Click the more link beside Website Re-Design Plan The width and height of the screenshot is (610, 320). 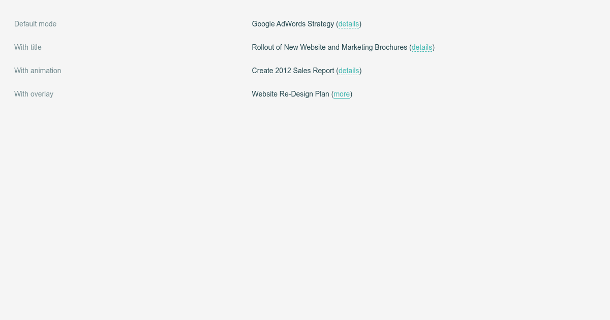[x=342, y=94]
